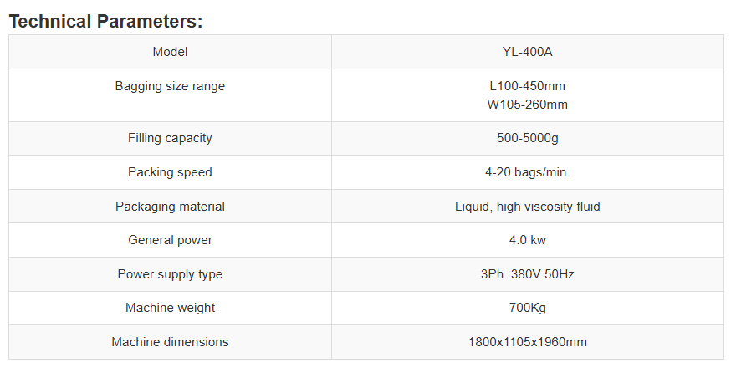Click the YL-400A model value
The width and height of the screenshot is (731, 373).
click(x=527, y=52)
